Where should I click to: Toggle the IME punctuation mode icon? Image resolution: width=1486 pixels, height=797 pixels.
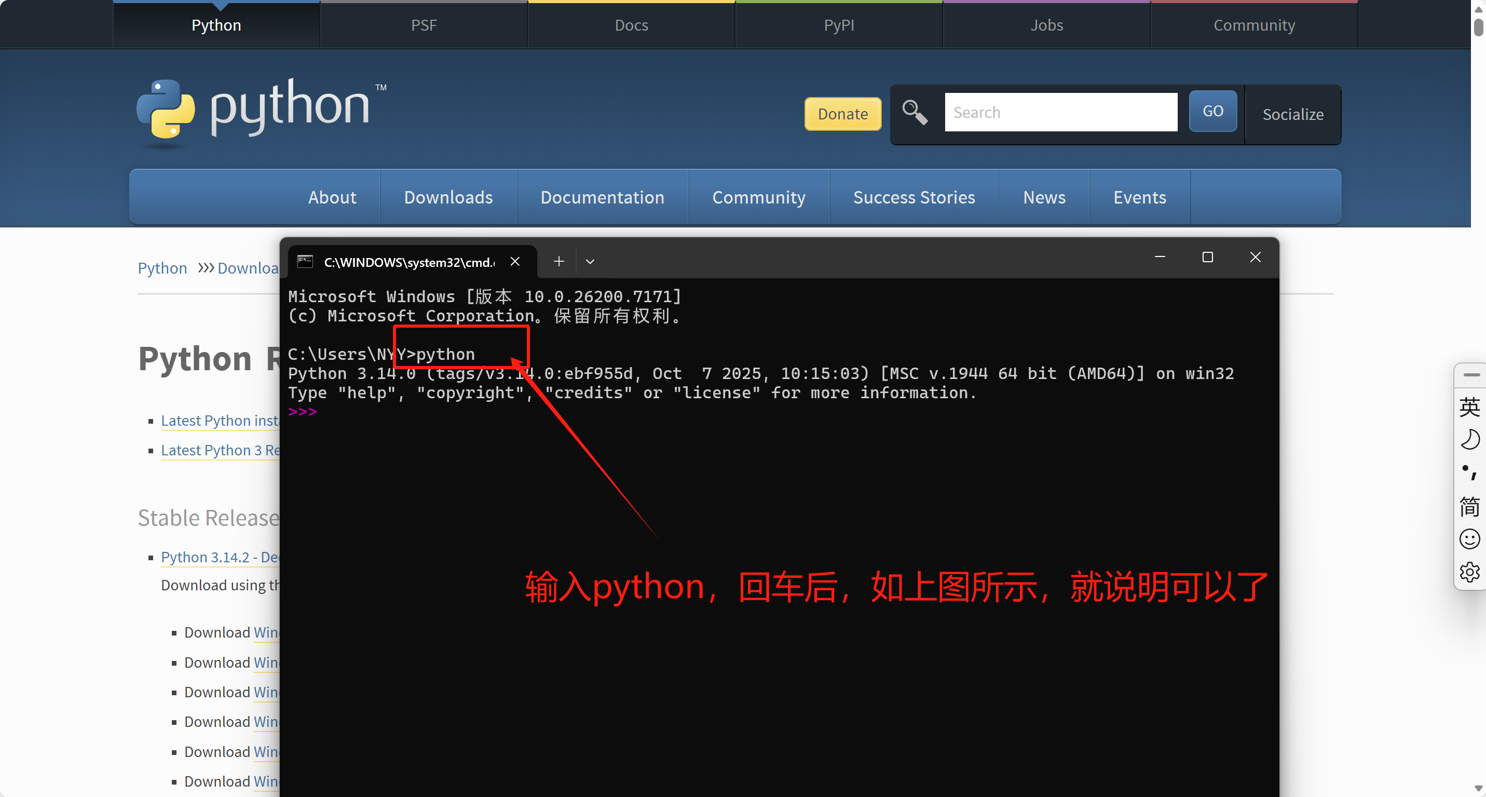[1469, 472]
